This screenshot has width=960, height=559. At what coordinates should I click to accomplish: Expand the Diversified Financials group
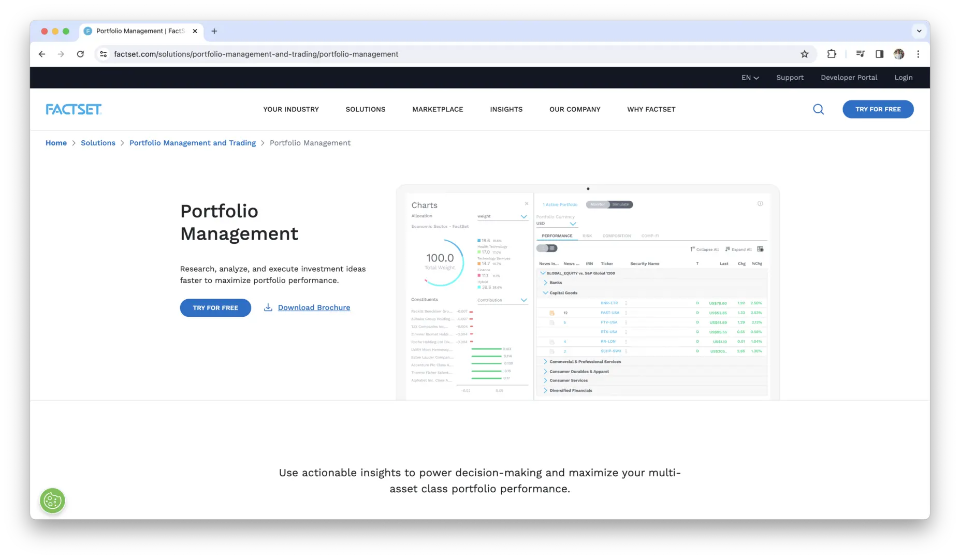(x=545, y=391)
